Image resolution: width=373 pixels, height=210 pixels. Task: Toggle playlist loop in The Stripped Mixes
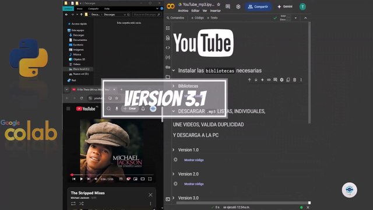(x=73, y=204)
